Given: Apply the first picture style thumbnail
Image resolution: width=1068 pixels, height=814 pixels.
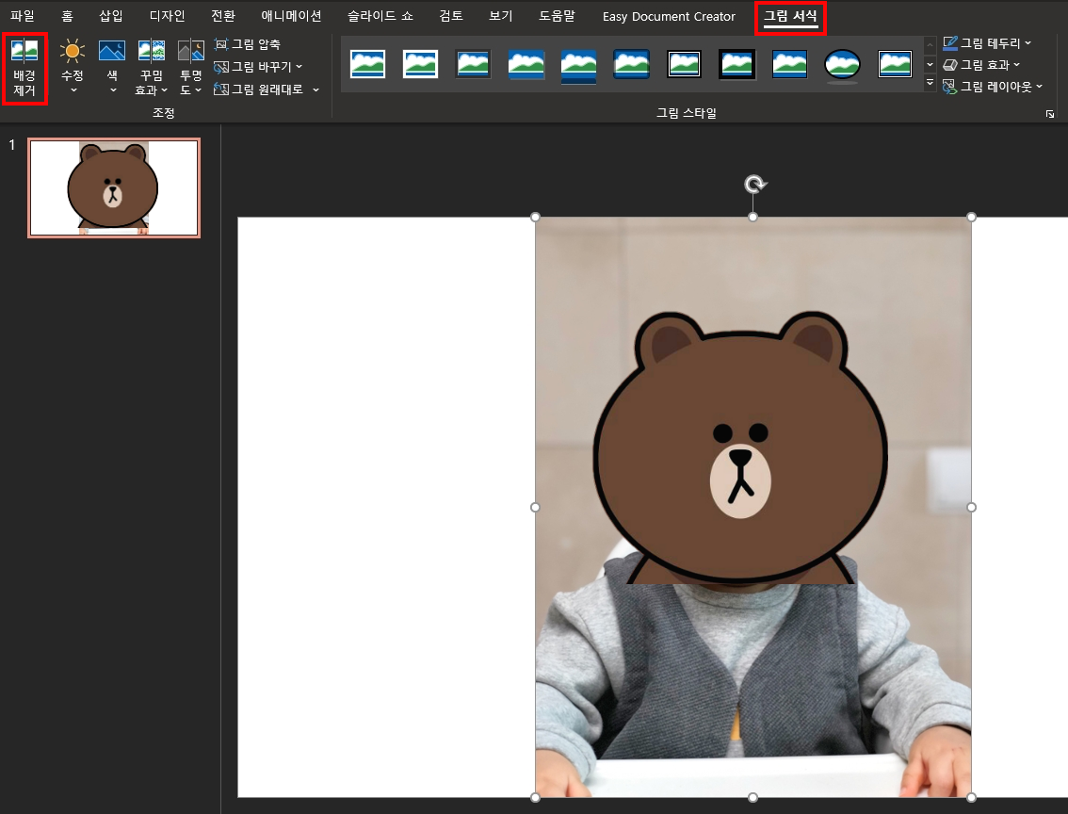Looking at the screenshot, I should (368, 65).
